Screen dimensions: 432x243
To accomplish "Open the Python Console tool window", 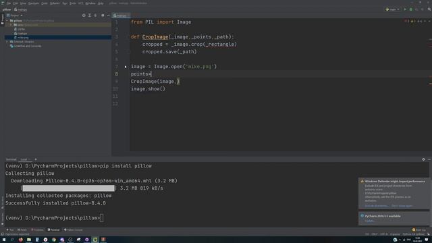I will (74, 230).
